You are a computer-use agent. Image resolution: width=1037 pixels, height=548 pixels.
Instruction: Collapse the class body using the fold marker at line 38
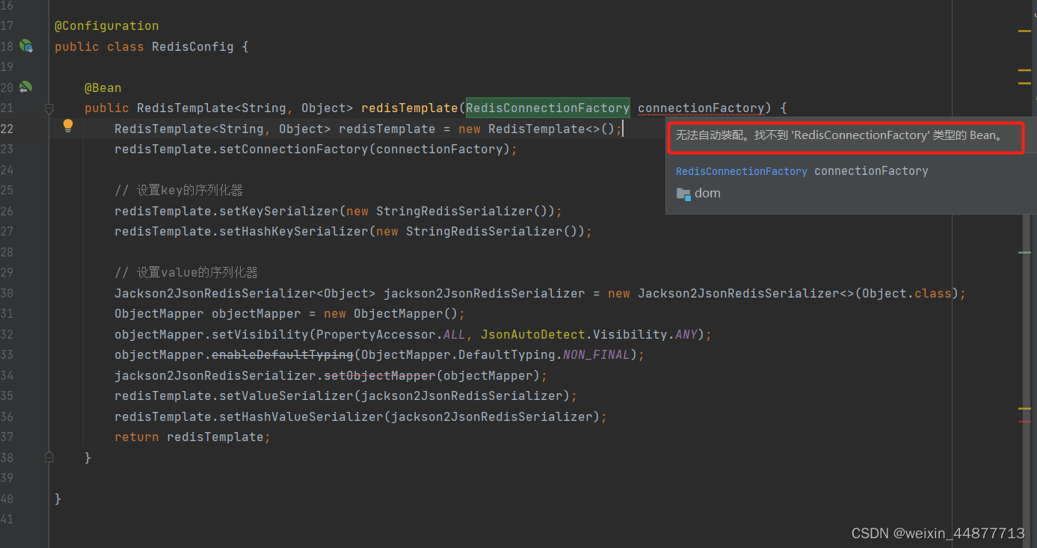(49, 456)
